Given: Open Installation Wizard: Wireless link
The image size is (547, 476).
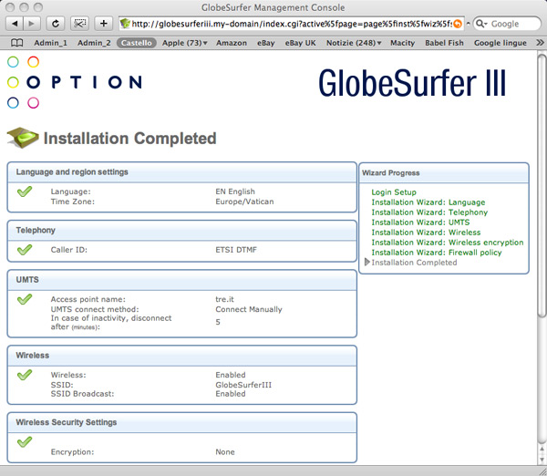Looking at the screenshot, I should pos(426,233).
